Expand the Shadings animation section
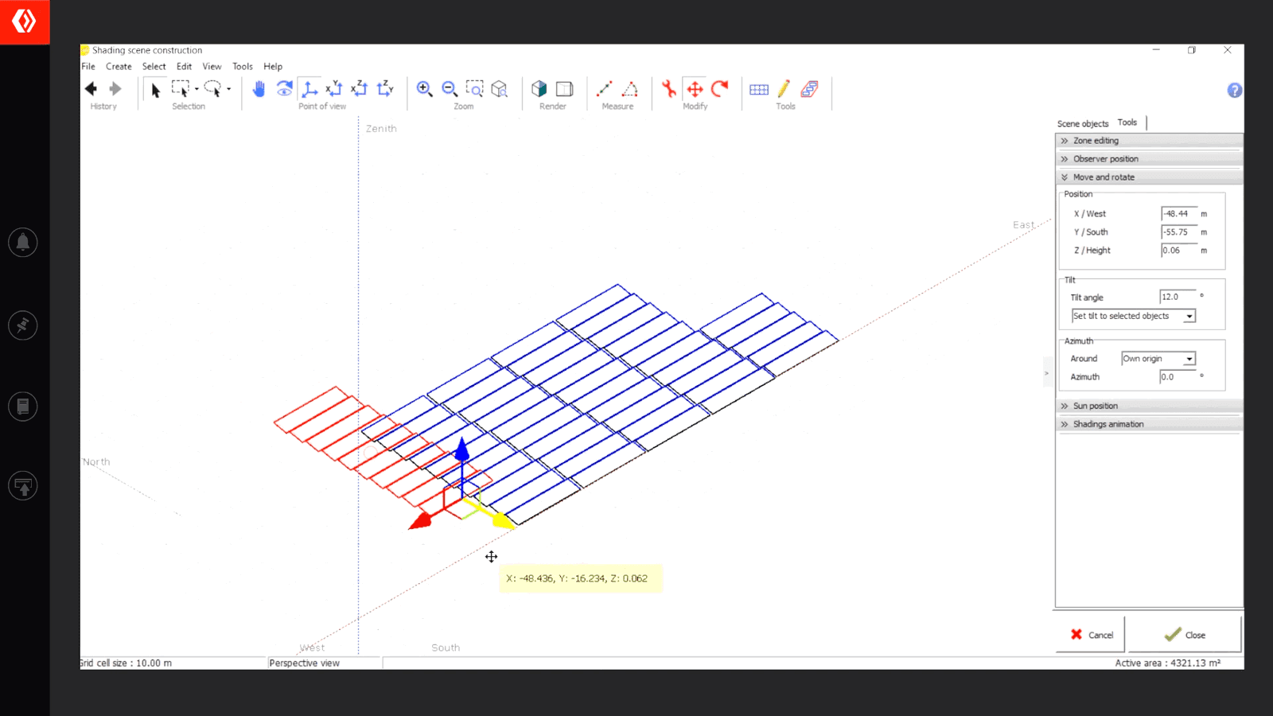The height and width of the screenshot is (716, 1273). coord(1149,424)
